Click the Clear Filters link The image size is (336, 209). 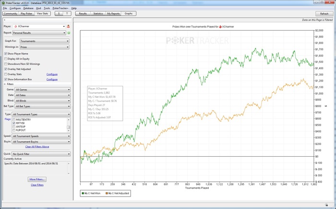point(37,185)
